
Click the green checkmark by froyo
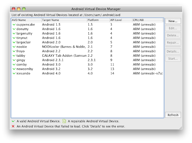pos(14,51)
